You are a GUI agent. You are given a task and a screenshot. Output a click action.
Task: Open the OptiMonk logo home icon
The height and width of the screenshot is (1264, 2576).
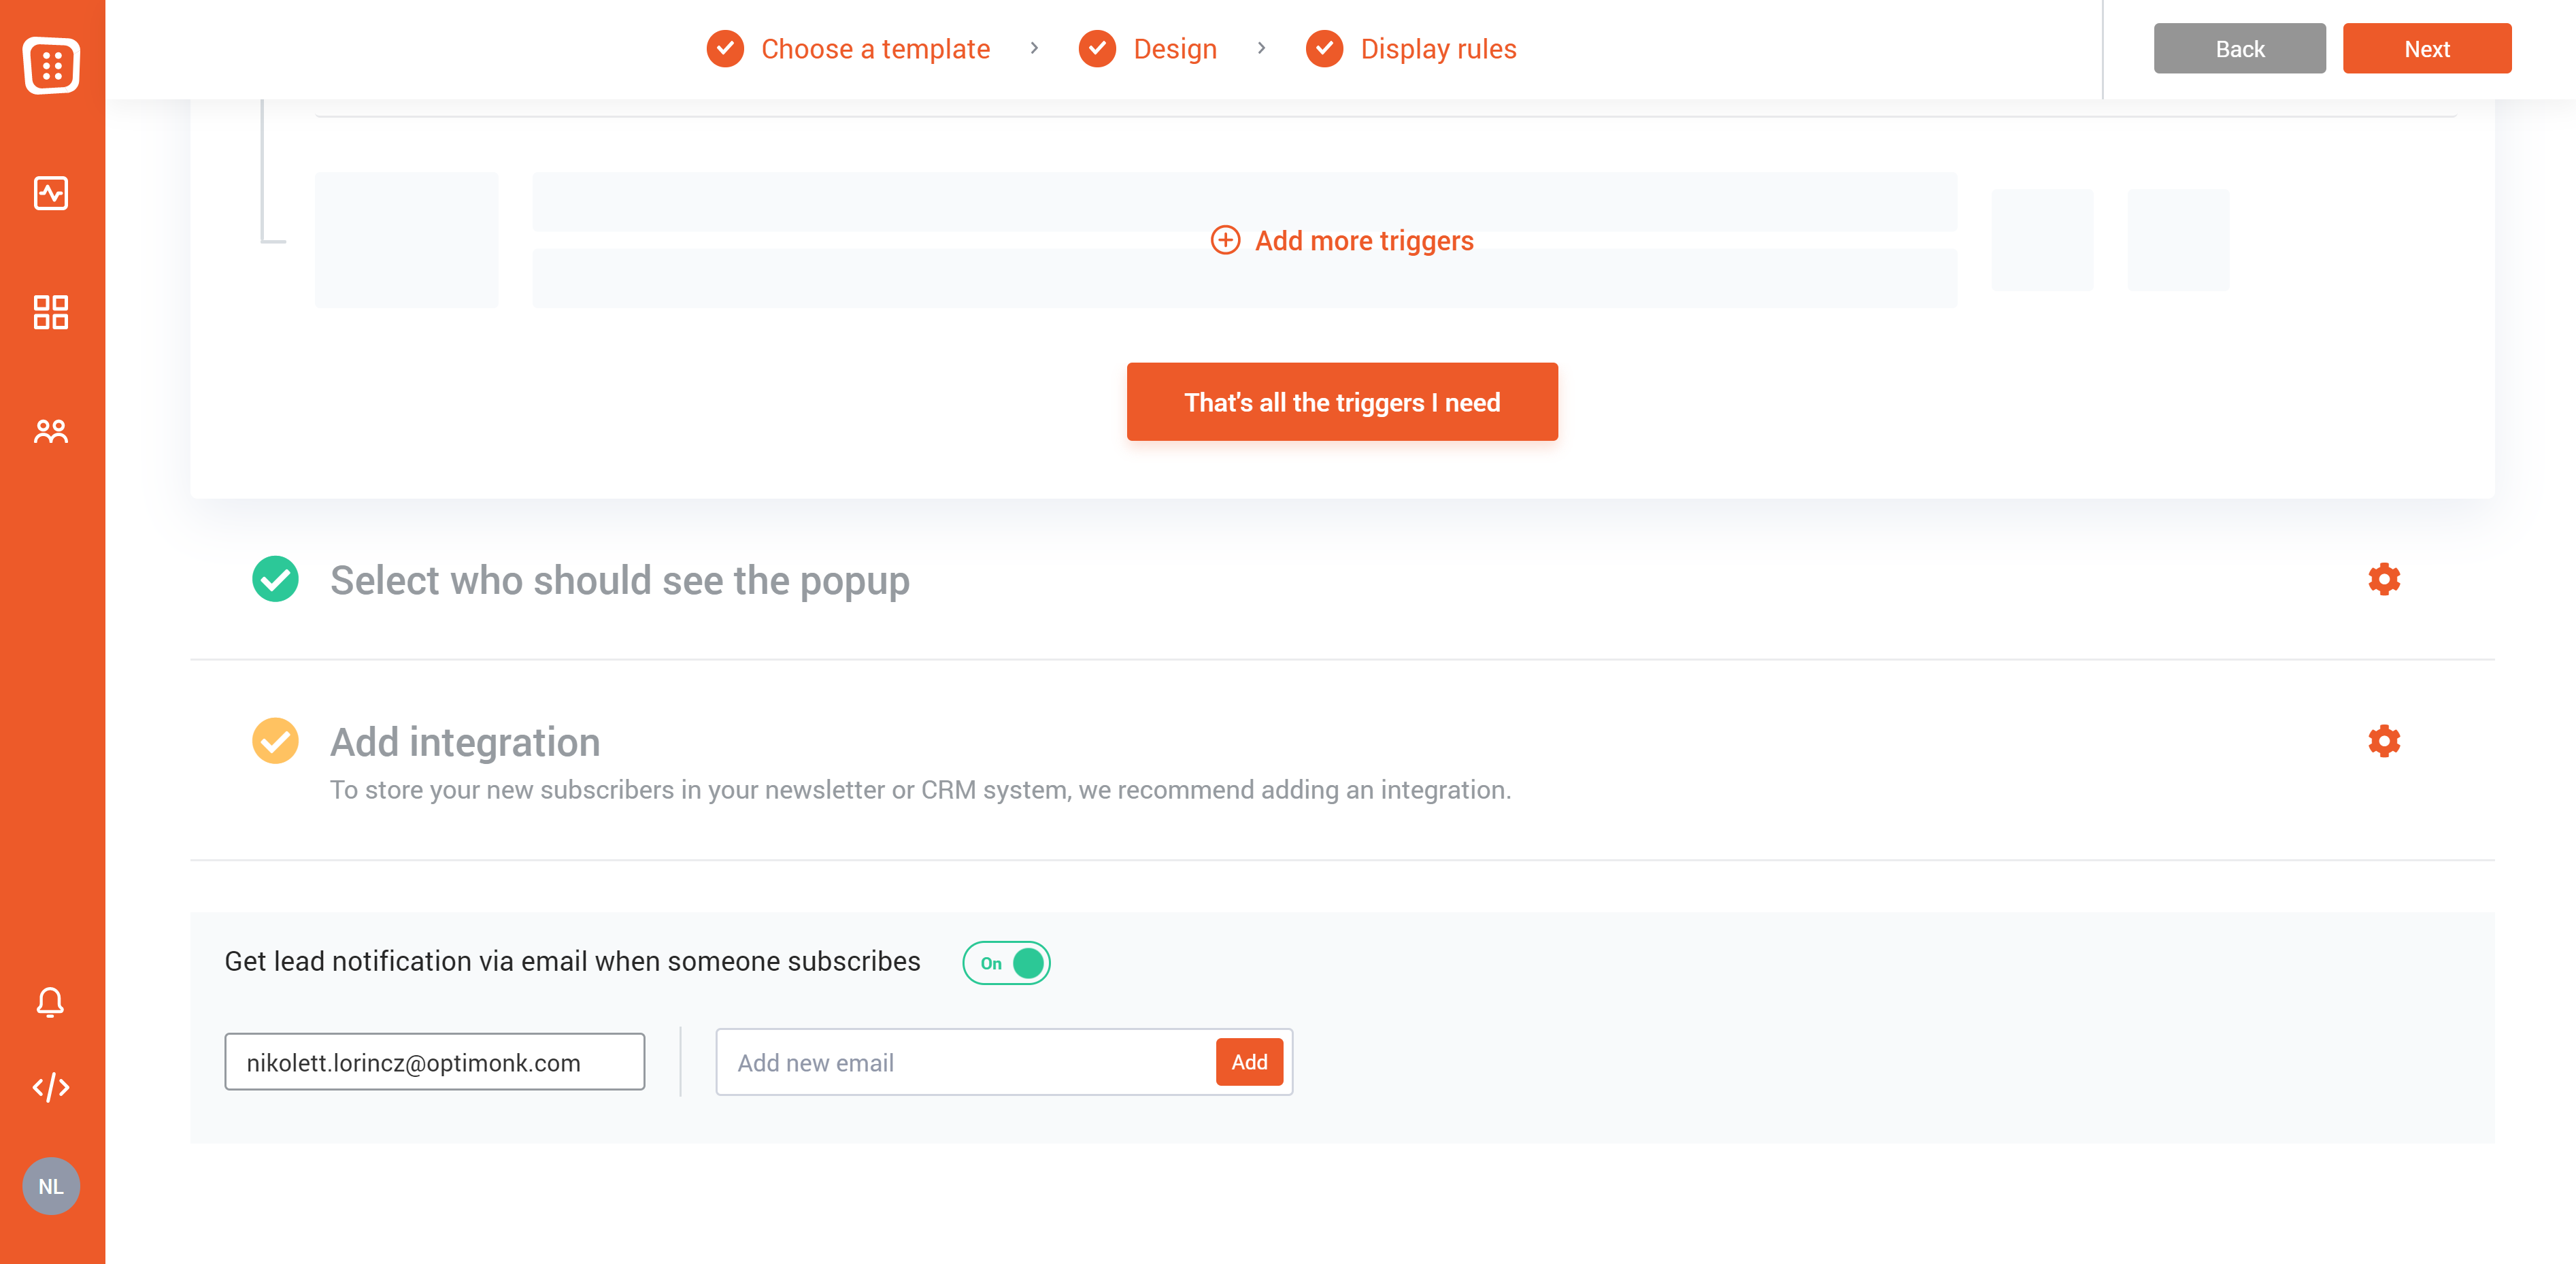tap(51, 65)
